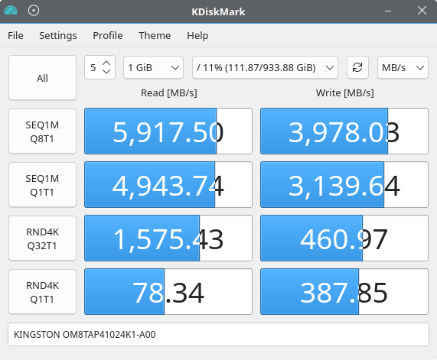Open the drive selector showing / 11% (111.87/933.88 GiB)
This screenshot has width=437, height=360.
(x=265, y=67)
